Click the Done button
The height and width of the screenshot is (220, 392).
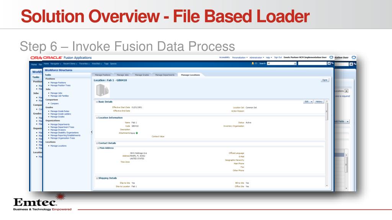[x=325, y=80]
